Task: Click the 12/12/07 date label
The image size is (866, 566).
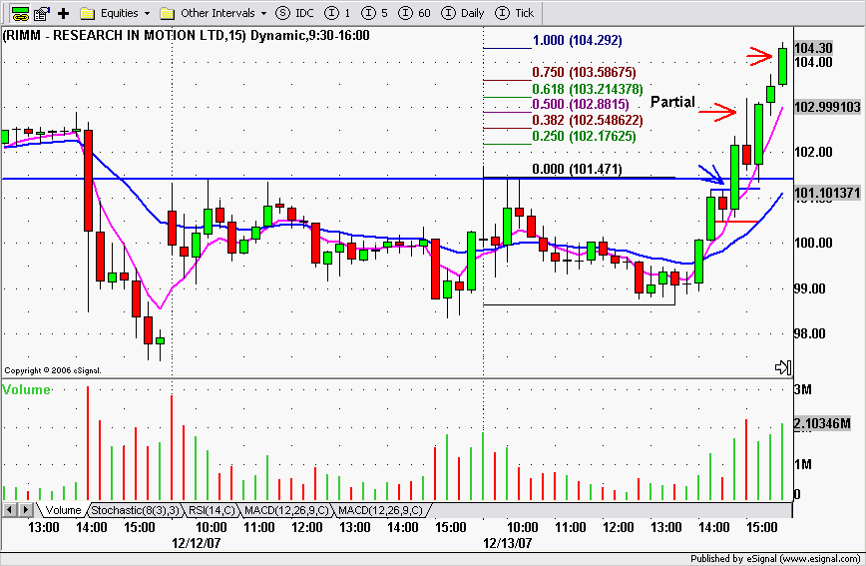Action: point(197,543)
